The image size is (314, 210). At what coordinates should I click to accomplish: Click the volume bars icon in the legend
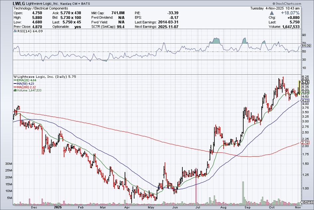pyautogui.click(x=15, y=90)
